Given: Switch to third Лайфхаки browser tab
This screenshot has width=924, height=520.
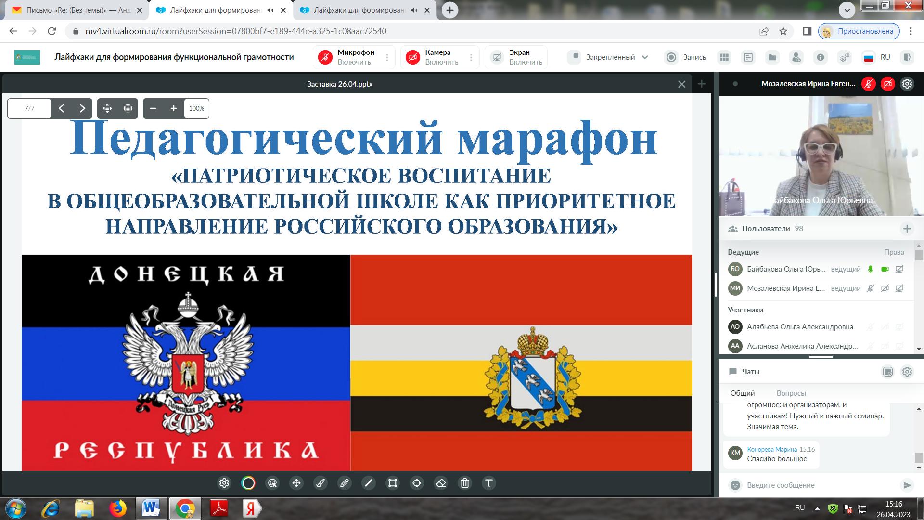Looking at the screenshot, I should [x=363, y=10].
